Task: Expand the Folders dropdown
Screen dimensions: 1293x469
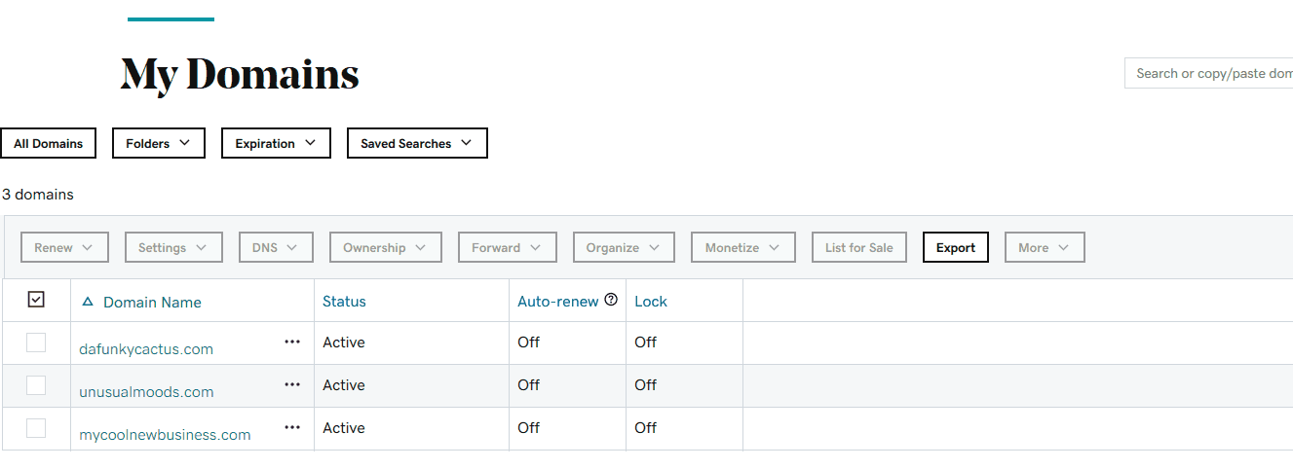Action: (159, 143)
